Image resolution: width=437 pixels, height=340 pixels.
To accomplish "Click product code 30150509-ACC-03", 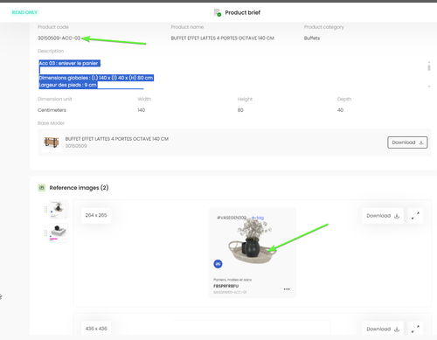I will (x=59, y=38).
